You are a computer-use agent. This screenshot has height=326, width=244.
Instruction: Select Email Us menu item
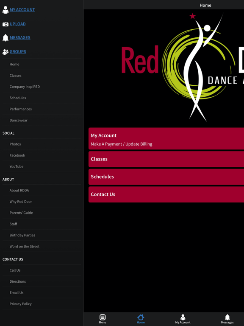click(42, 293)
